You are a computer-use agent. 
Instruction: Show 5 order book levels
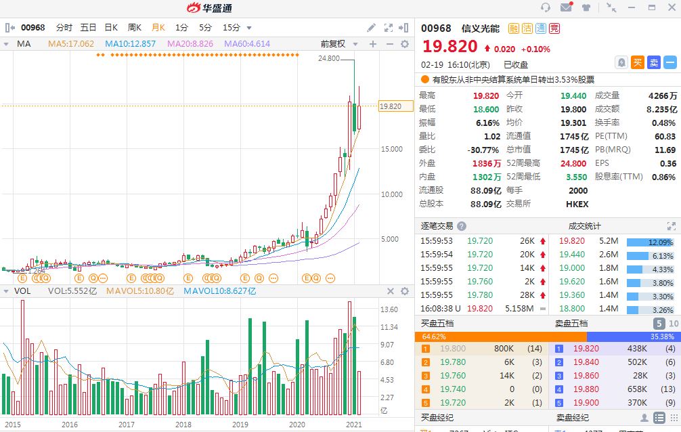coord(659,324)
